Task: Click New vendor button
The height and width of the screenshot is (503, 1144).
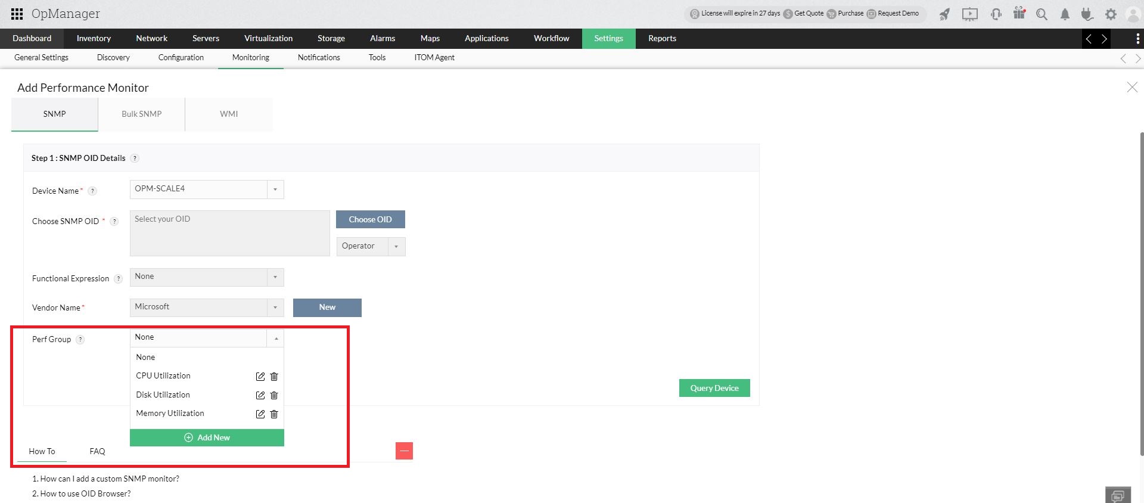Action: click(327, 308)
